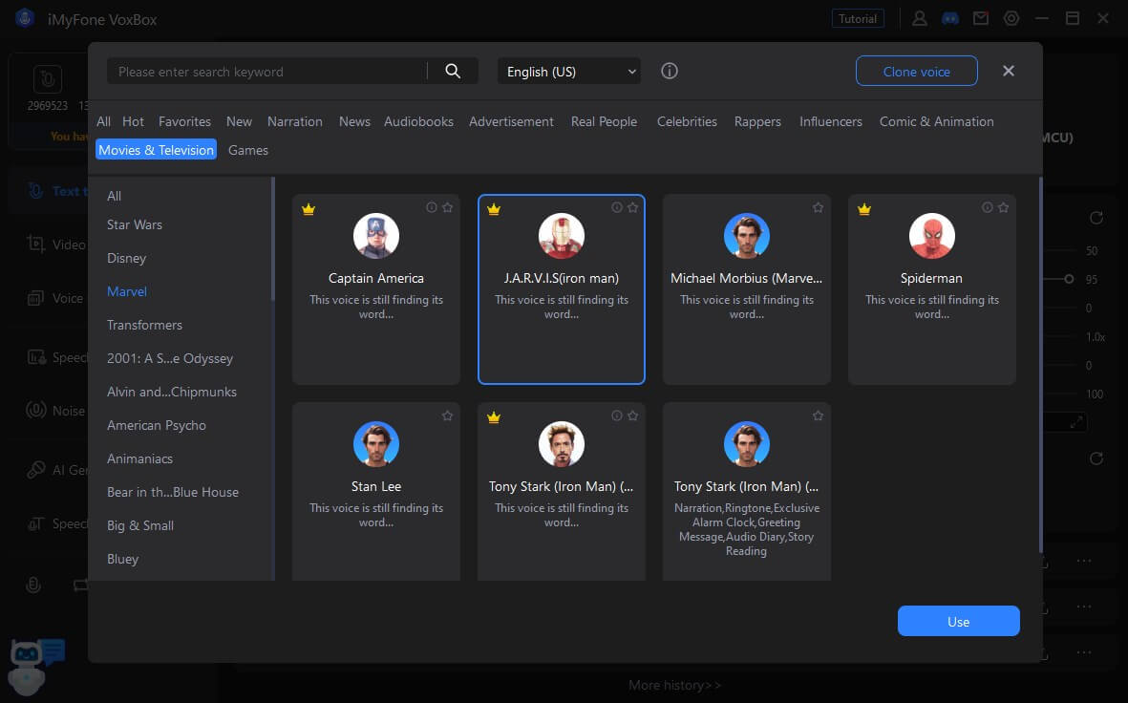Select the Michael Morbius voice card
This screenshot has width=1128, height=703.
(747, 289)
